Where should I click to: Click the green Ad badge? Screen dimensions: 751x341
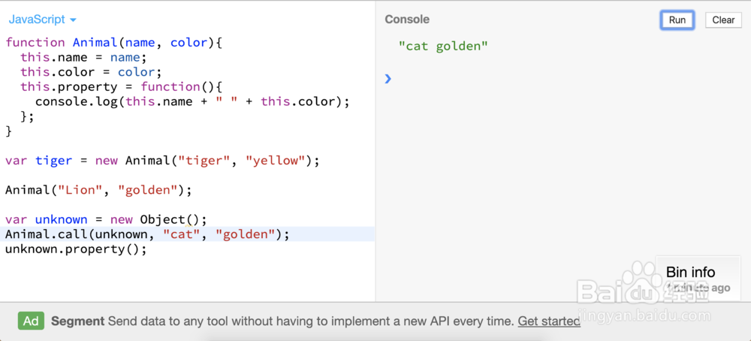31,321
